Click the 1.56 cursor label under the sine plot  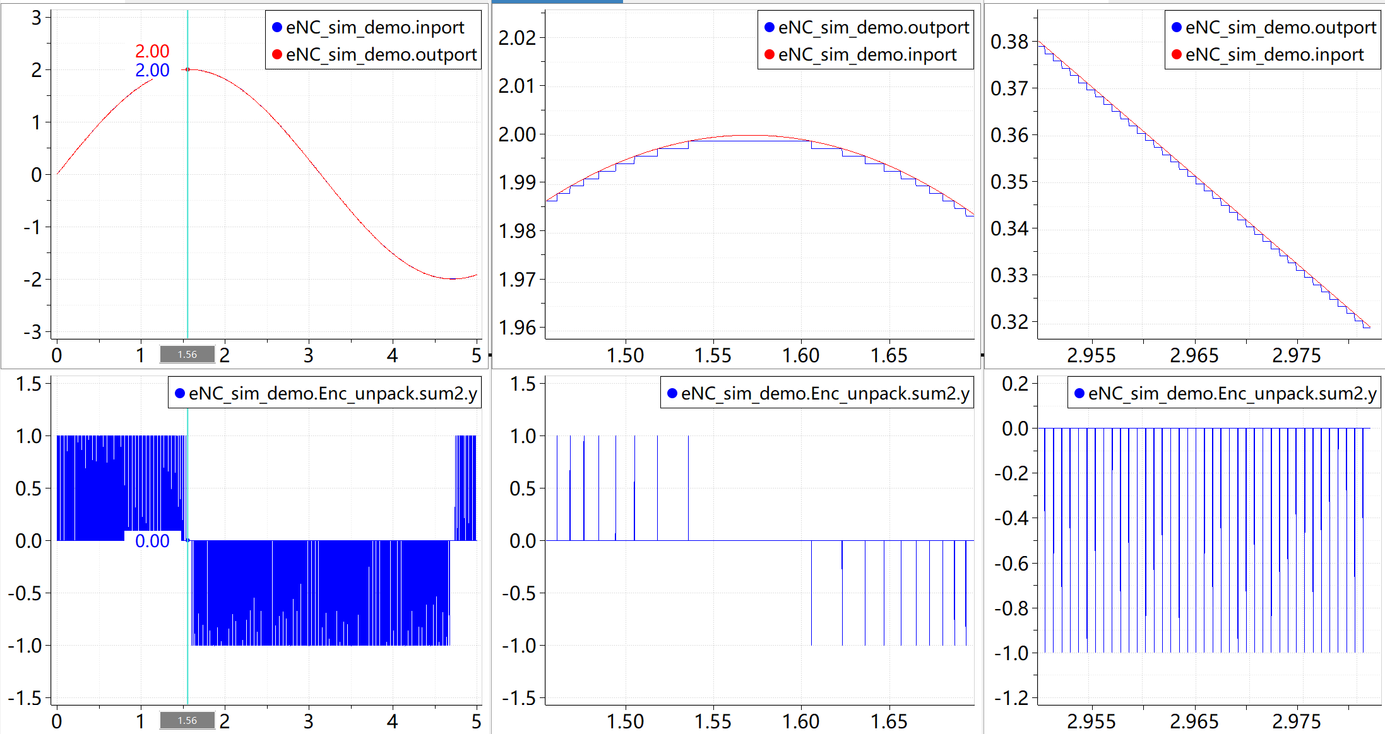coord(187,354)
